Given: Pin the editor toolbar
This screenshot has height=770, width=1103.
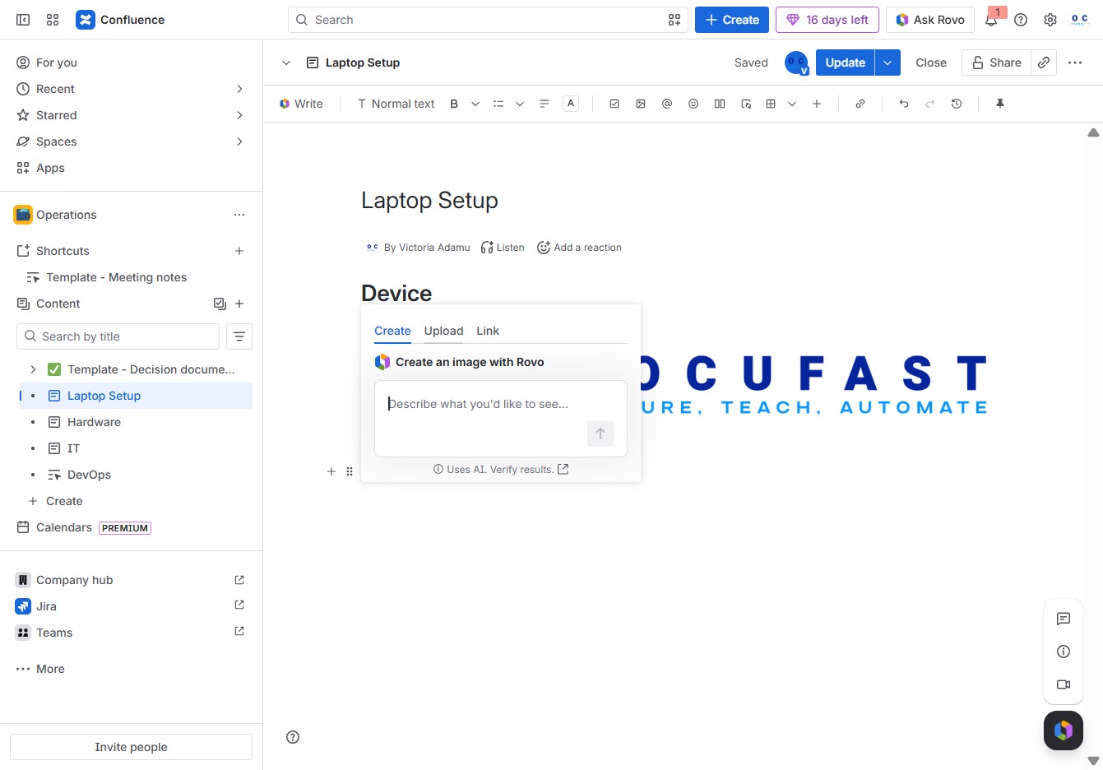Looking at the screenshot, I should point(1000,104).
